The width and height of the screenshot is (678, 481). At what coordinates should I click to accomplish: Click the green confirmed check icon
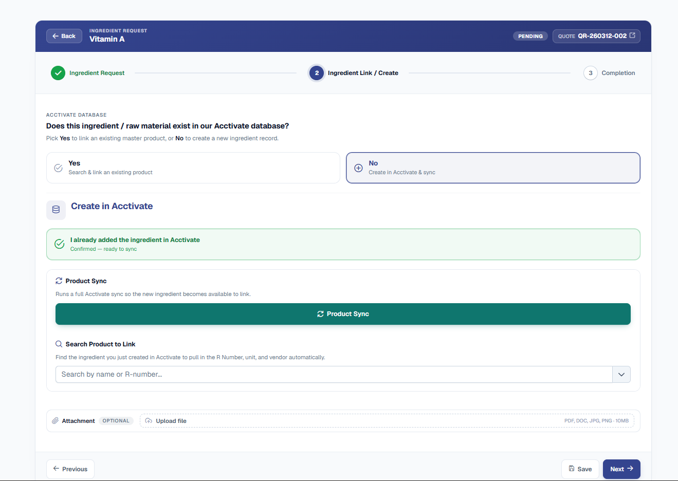(60, 244)
